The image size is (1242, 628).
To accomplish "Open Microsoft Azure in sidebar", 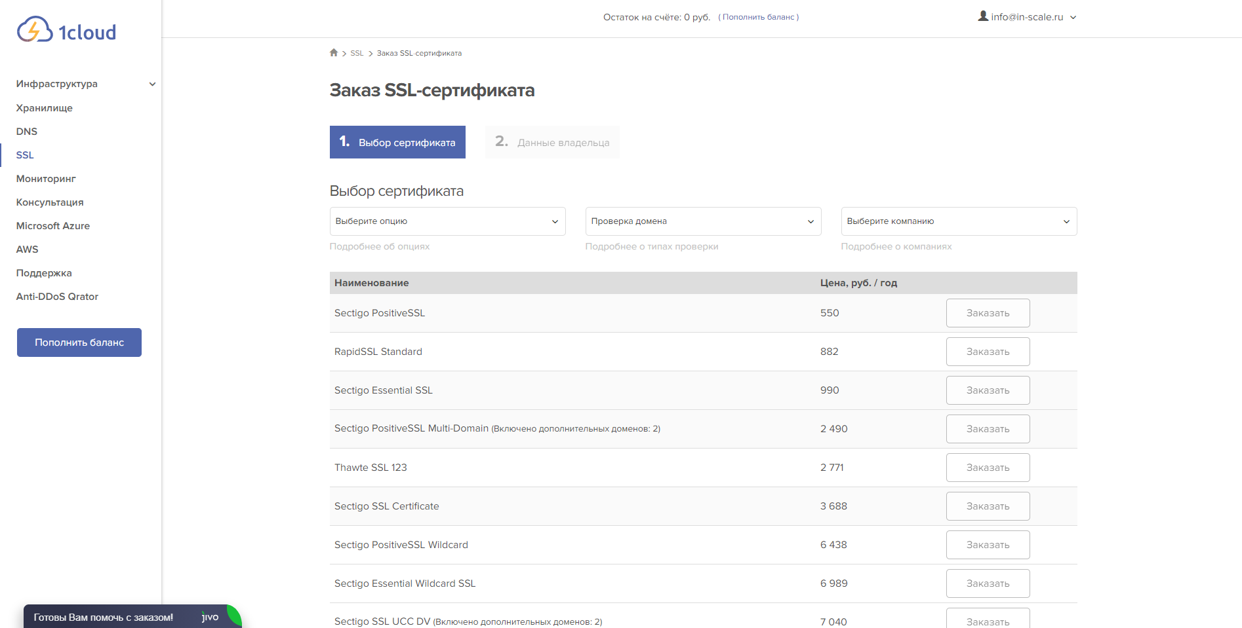I will (53, 226).
